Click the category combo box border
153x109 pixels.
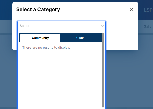62,21
